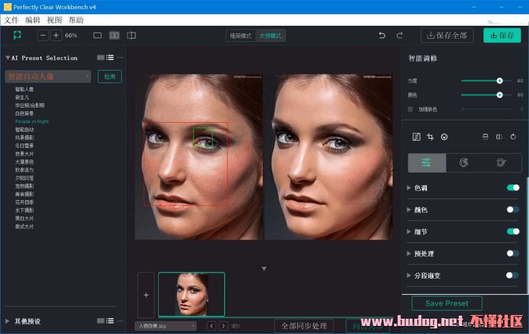Click the 力度 slider handle
The image size is (529, 334).
point(499,80)
